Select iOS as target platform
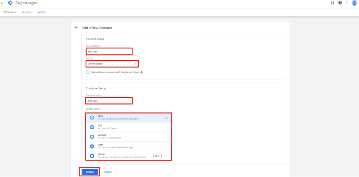Image resolution: width=359 pixels, height=177 pixels. tap(129, 127)
